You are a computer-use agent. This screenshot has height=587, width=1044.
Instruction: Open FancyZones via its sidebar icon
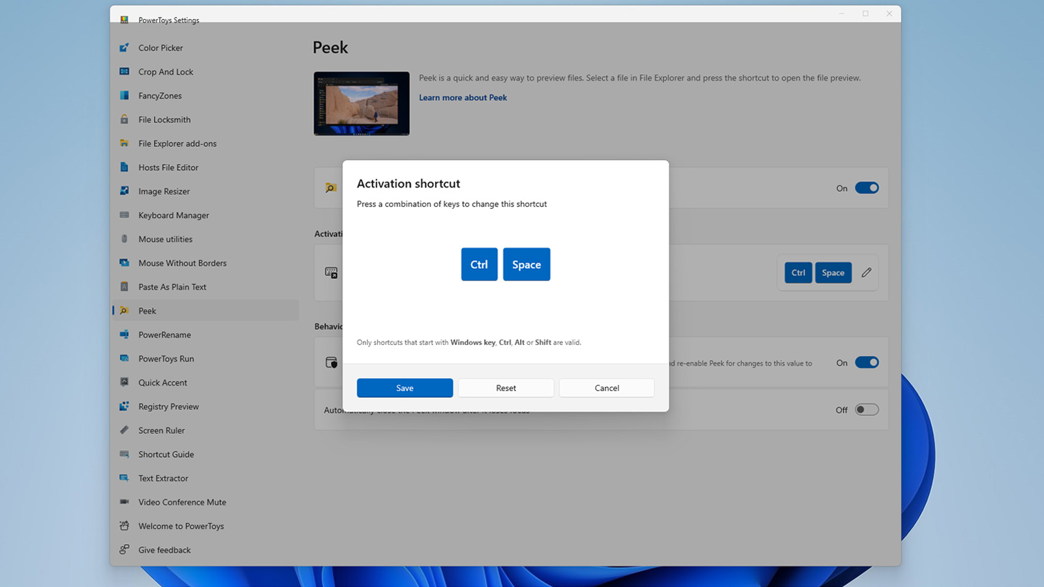(124, 96)
